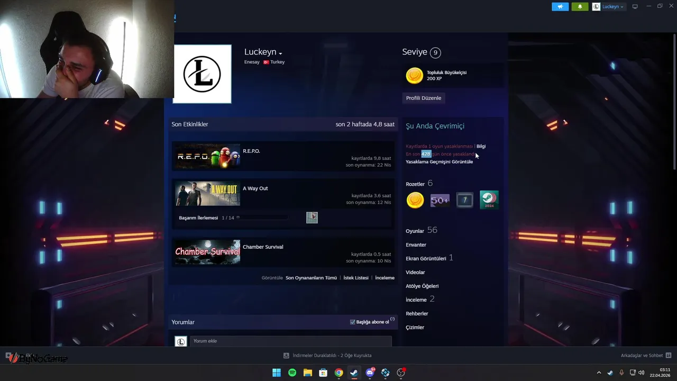677x381 pixels.
Task: Click the A Way Out achievement icon
Action: [x=312, y=217]
